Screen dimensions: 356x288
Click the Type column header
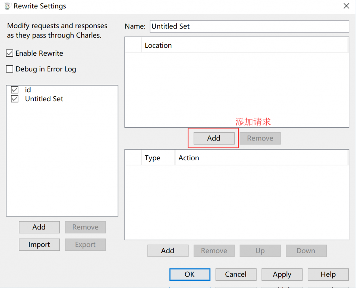[158, 158]
